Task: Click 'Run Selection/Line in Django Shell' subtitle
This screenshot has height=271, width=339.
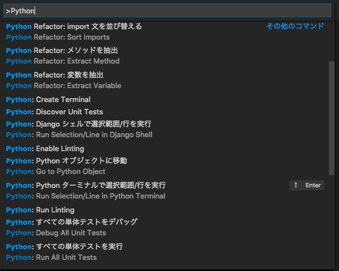Action: click(x=94, y=135)
